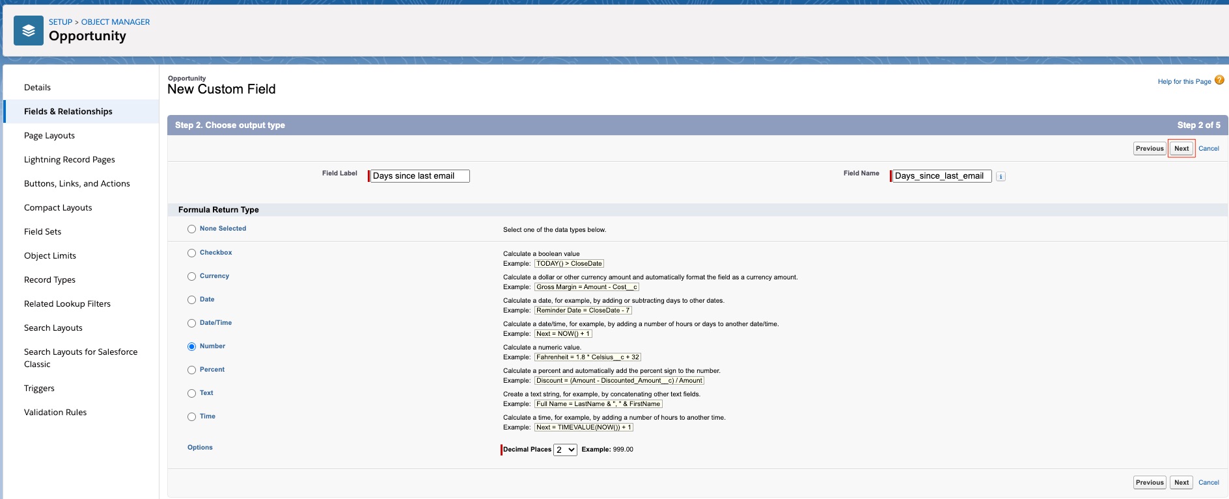Open the Help for this Page link
This screenshot has width=1229, height=499.
pyautogui.click(x=1183, y=82)
